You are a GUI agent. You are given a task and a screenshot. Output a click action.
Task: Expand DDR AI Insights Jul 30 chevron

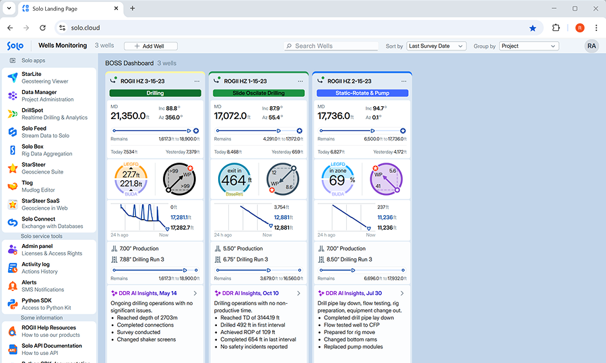(x=403, y=294)
